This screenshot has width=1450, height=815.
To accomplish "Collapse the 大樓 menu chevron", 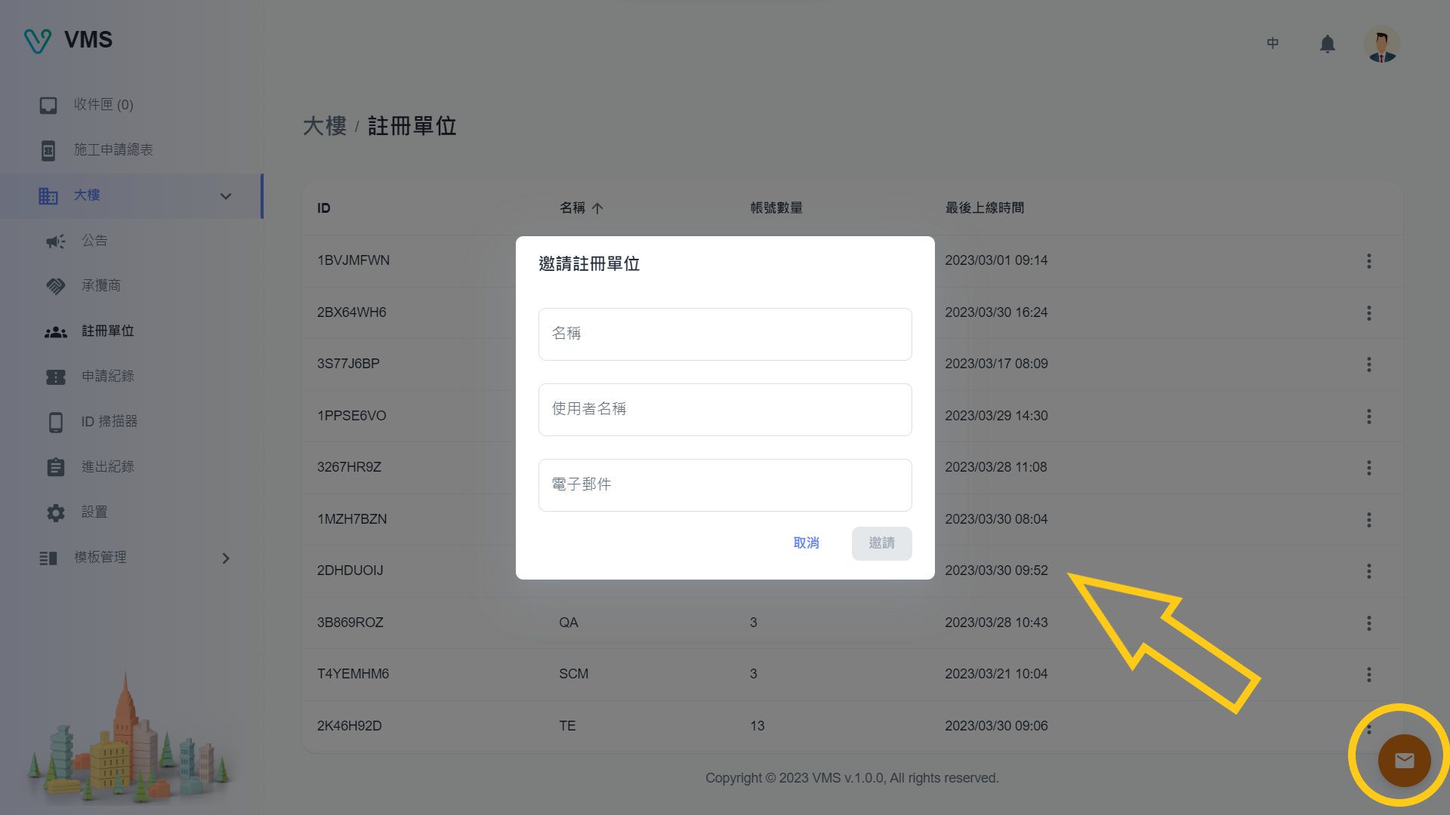I will [x=225, y=196].
